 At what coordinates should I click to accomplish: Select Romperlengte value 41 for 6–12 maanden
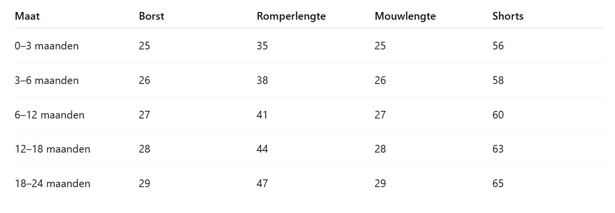point(262,115)
